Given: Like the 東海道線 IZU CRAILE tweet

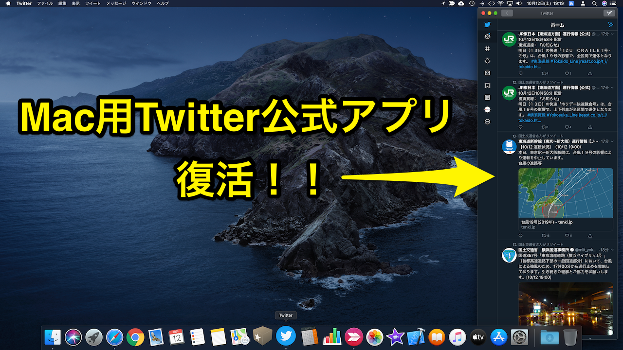Looking at the screenshot, I should pyautogui.click(x=568, y=73).
